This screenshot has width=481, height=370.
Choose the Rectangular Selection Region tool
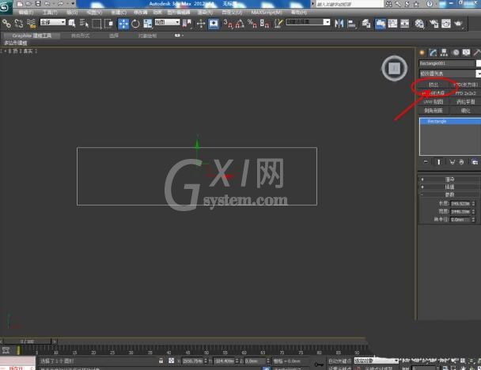tap(97, 23)
